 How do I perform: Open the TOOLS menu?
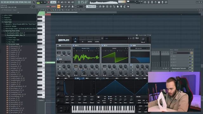[x=26, y=2]
